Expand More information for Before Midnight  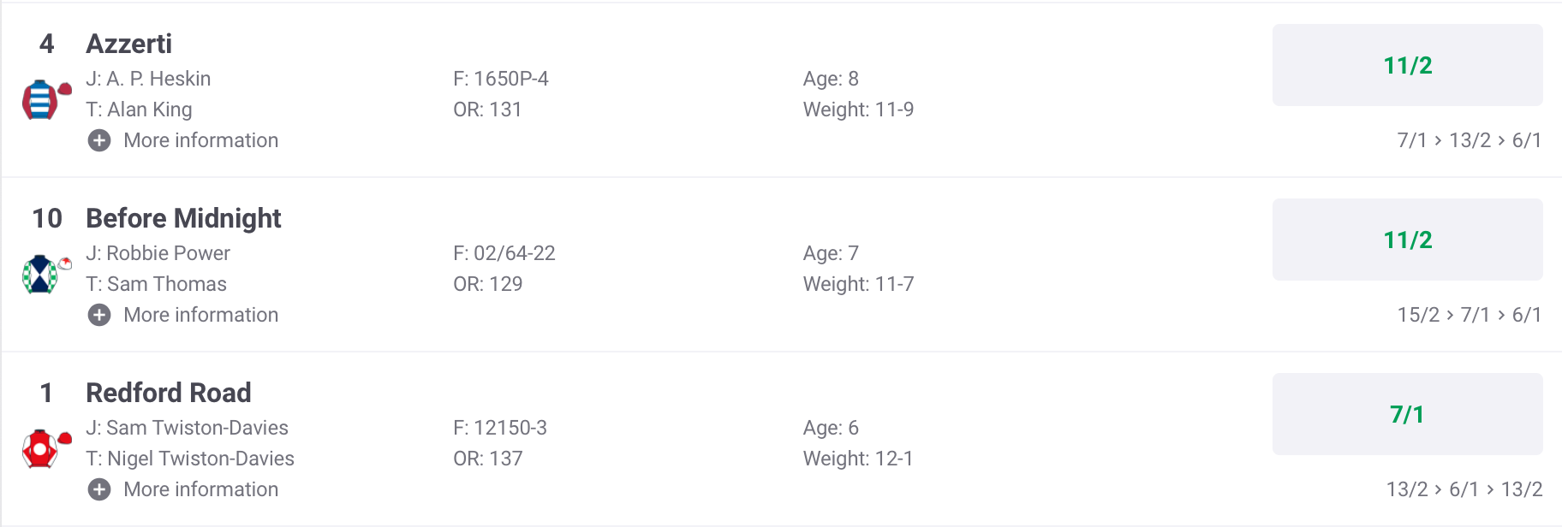[200, 315]
